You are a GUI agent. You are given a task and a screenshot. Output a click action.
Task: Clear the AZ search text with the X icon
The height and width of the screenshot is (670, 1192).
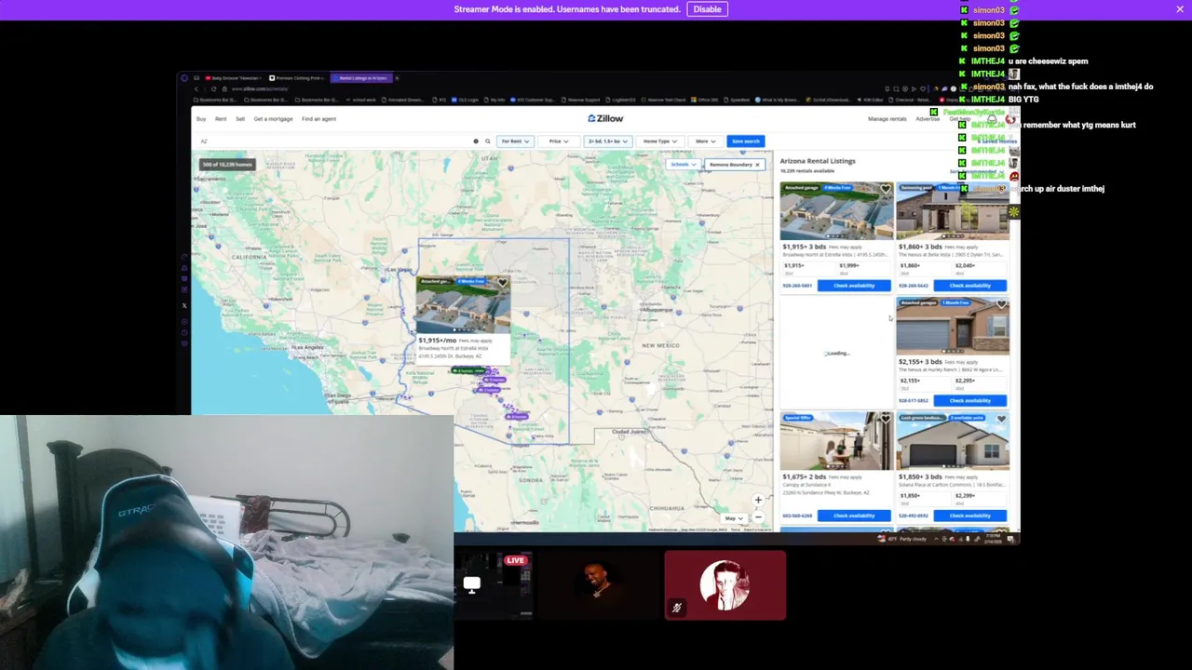(x=476, y=141)
